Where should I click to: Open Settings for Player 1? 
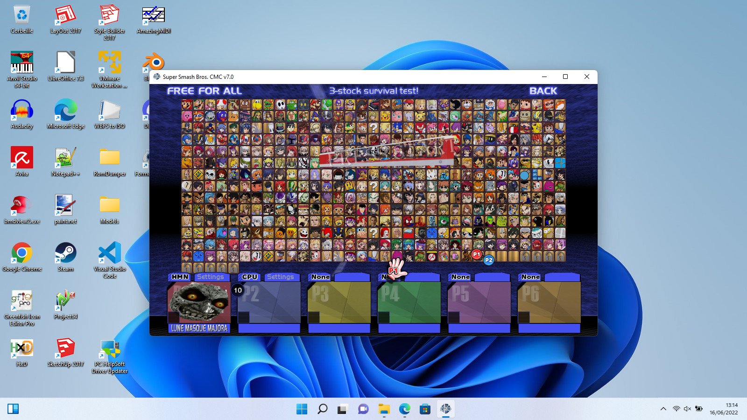pos(211,277)
